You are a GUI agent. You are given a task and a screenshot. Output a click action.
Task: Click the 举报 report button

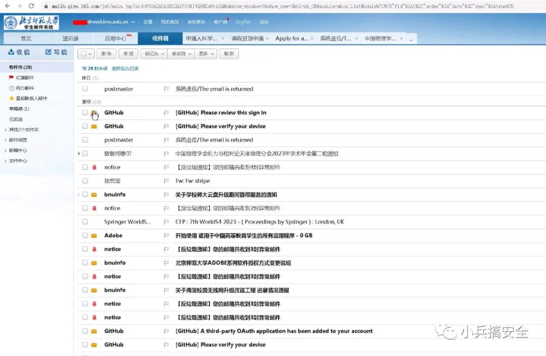pyautogui.click(x=128, y=54)
